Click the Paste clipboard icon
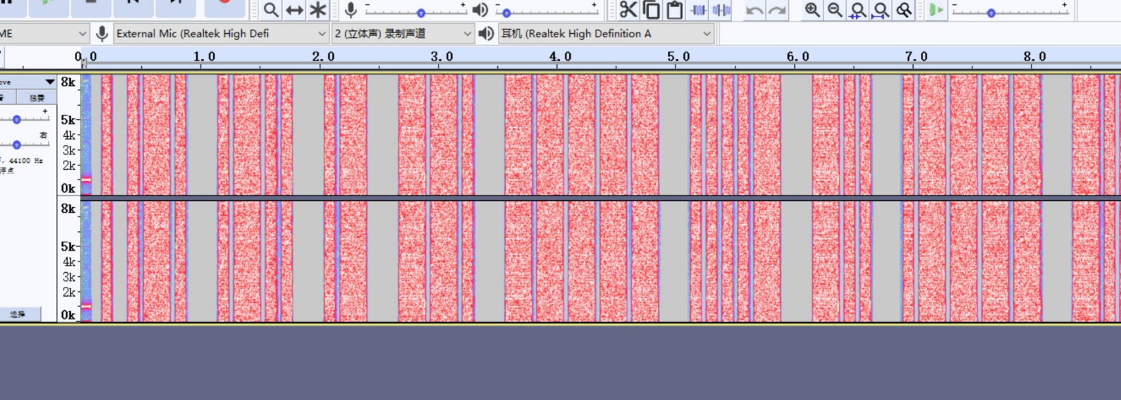Image resolution: width=1121 pixels, height=400 pixels. [675, 10]
